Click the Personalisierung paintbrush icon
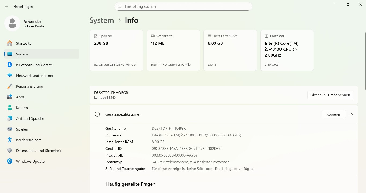 pyautogui.click(x=10, y=86)
